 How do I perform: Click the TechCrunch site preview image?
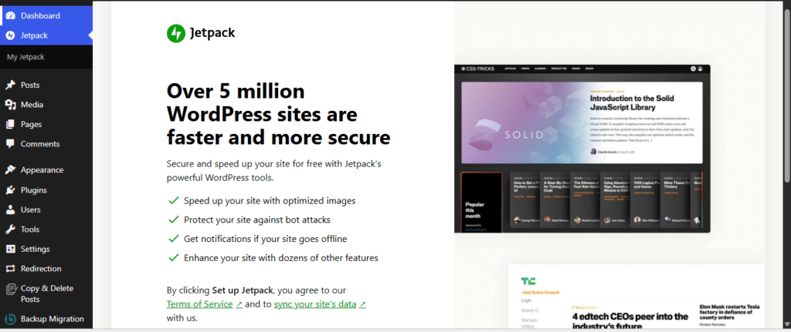[637, 297]
